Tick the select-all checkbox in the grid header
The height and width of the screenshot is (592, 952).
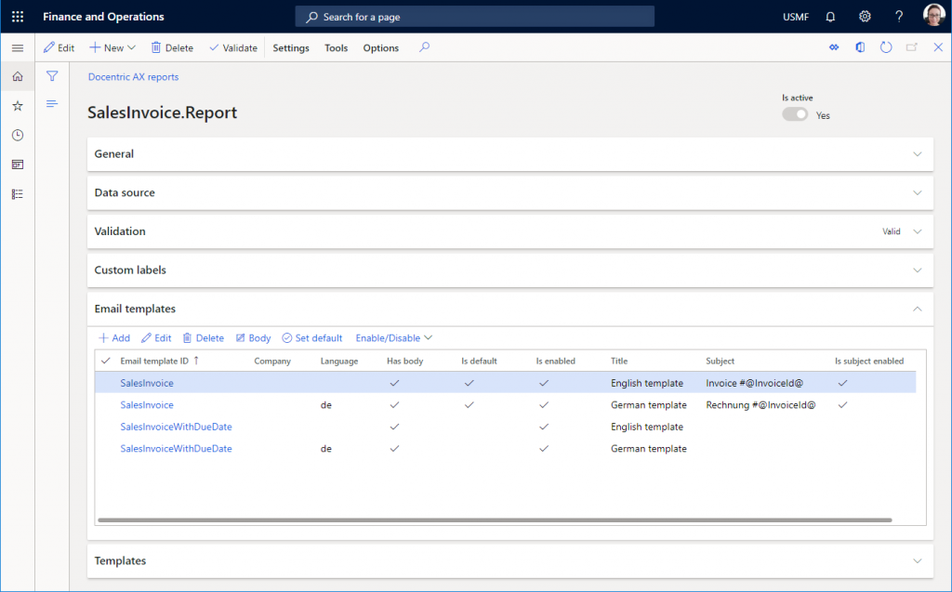click(x=105, y=361)
